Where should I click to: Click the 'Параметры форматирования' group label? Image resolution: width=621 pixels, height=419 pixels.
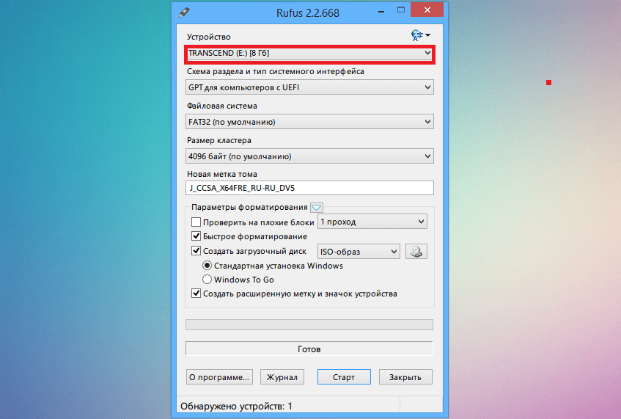(x=249, y=208)
